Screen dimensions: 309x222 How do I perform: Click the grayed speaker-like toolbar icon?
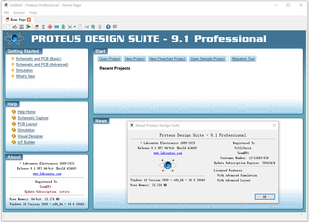pos(87,27)
